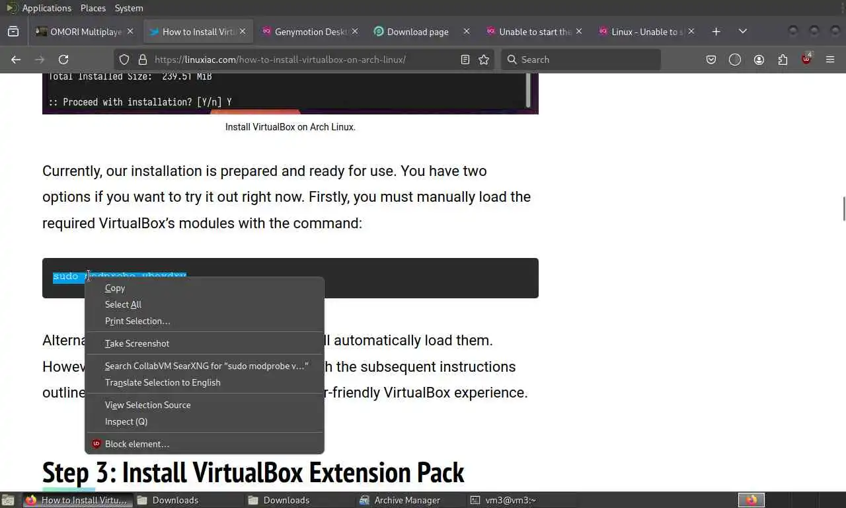Click the address bar URL field
Screen dimensions: 846x508
(x=304, y=60)
